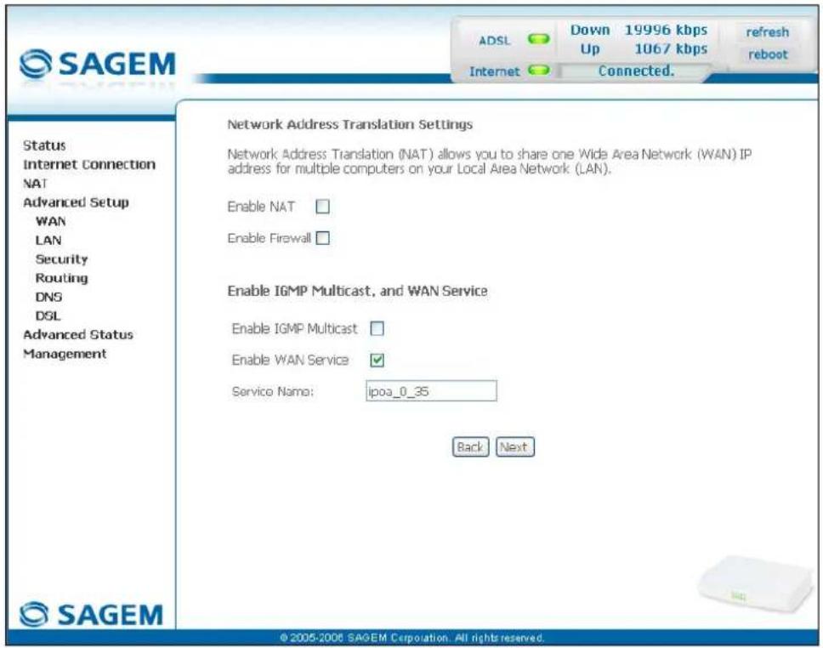Viewport: 823px width, 648px height.
Task: Tick the Enable IGMP Multicast checkbox
Action: (x=377, y=329)
